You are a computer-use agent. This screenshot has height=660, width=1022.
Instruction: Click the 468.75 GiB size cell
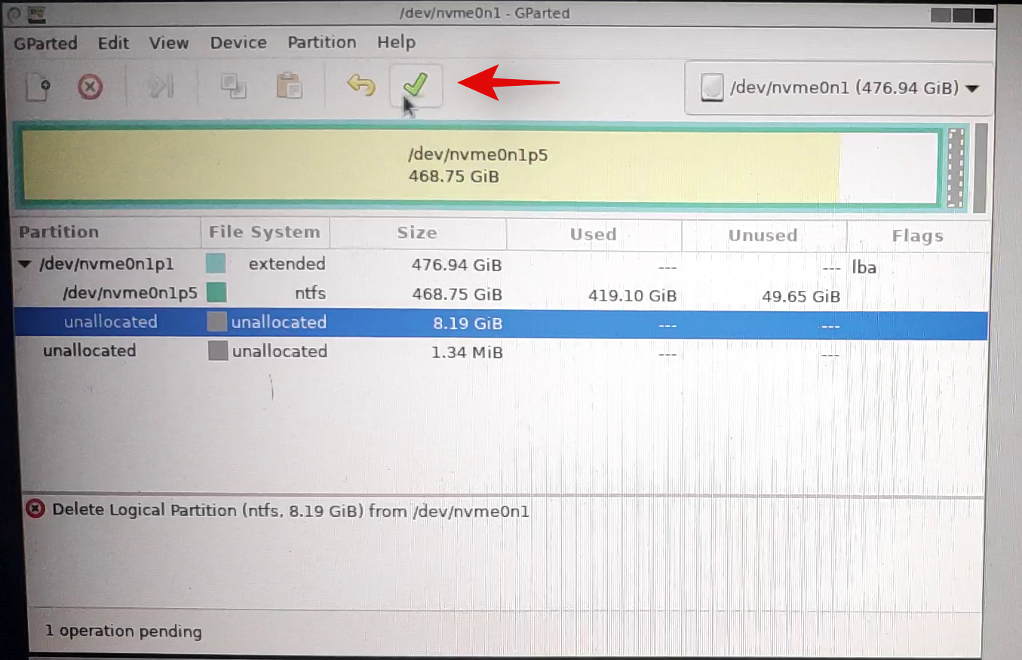pyautogui.click(x=456, y=295)
